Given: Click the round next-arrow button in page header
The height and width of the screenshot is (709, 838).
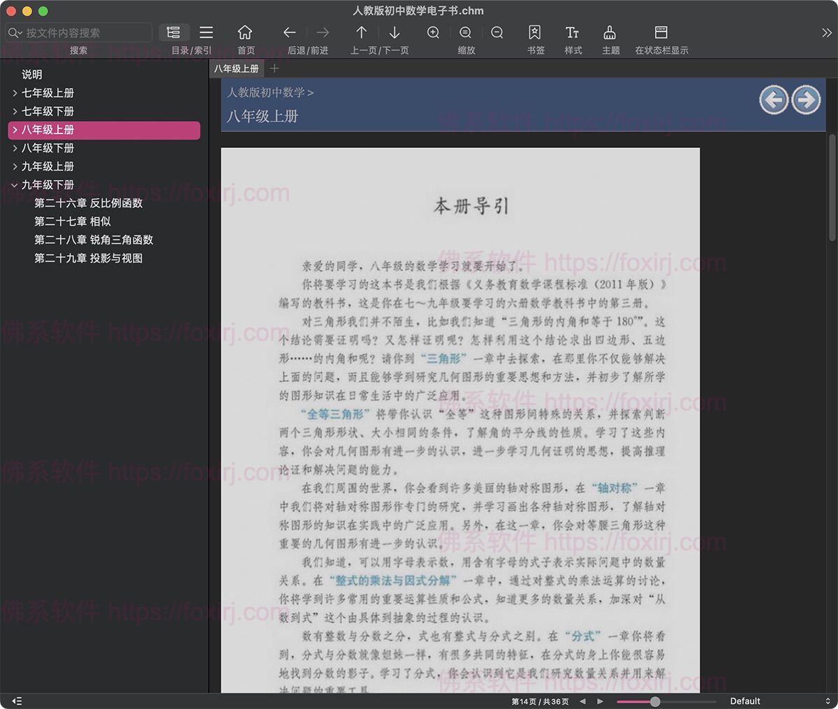Looking at the screenshot, I should coord(806,100).
